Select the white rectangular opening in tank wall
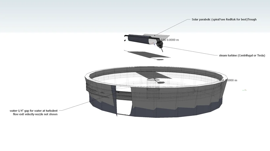The width and height of the screenshot is (270, 151). pos(124,102)
